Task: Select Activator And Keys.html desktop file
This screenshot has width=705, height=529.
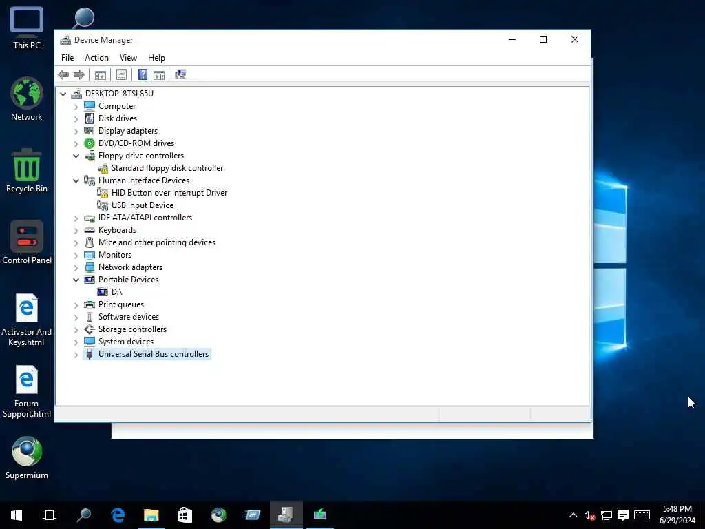Action: pyautogui.click(x=27, y=320)
